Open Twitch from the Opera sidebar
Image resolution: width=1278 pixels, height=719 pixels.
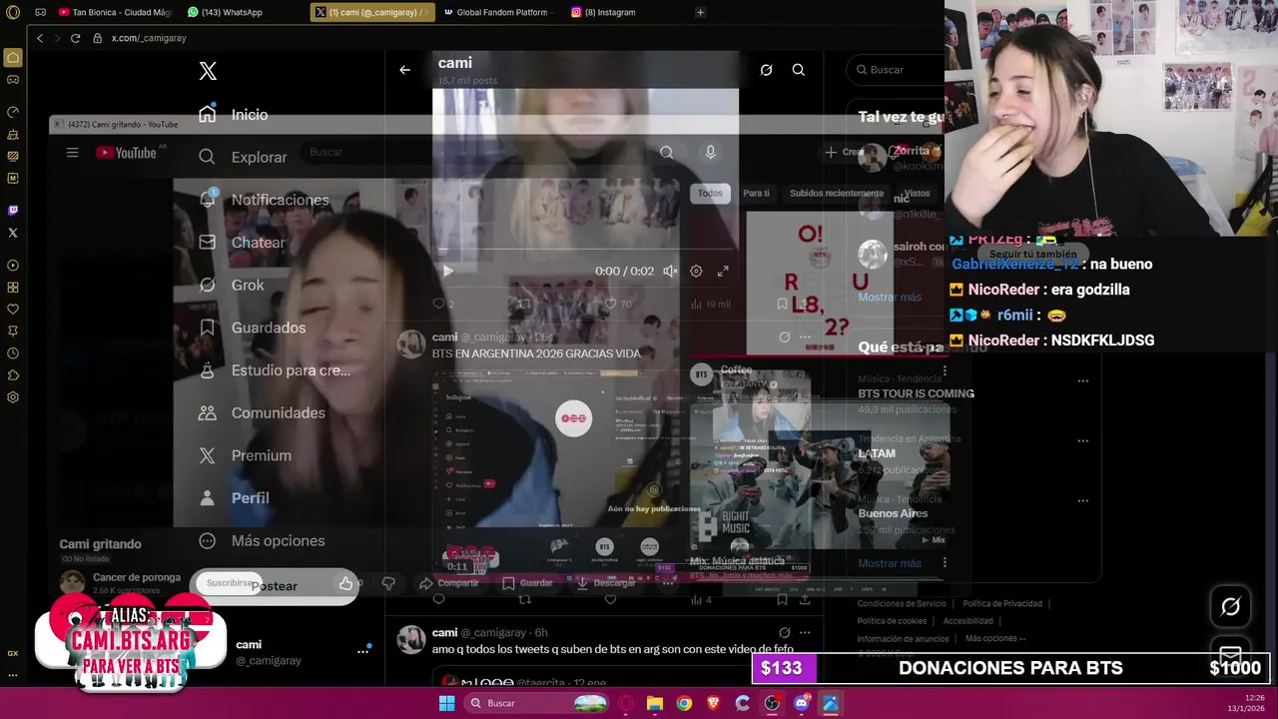pos(13,211)
